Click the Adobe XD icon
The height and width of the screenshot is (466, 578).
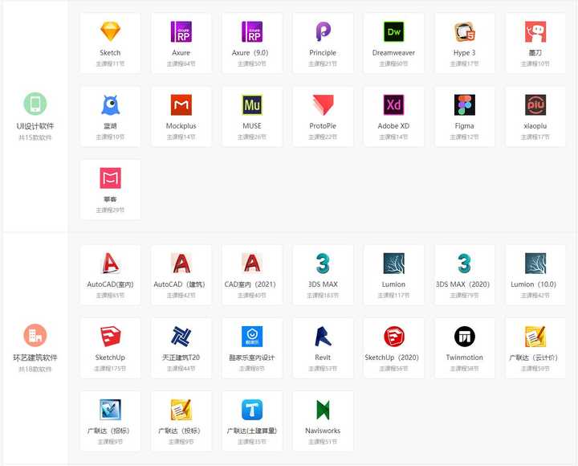(x=393, y=104)
